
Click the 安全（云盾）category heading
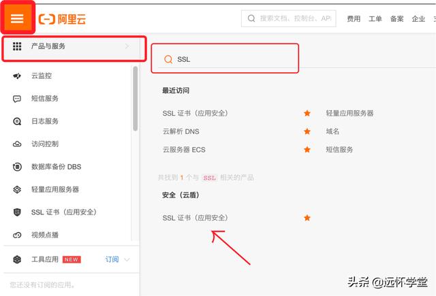[181, 195]
